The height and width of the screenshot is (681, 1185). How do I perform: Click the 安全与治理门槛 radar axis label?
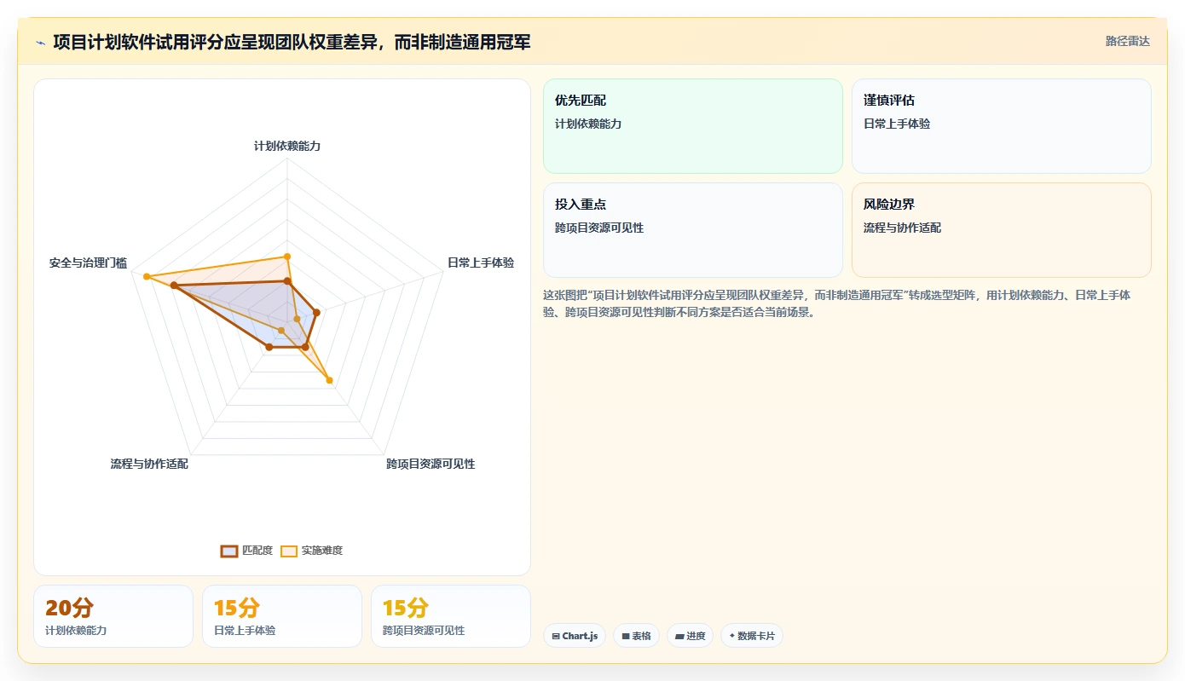click(88, 263)
